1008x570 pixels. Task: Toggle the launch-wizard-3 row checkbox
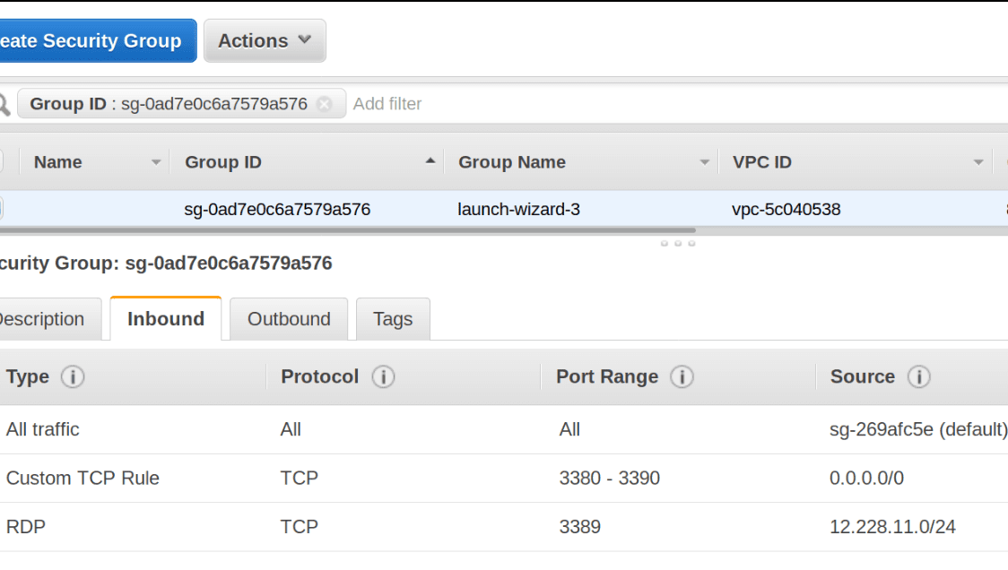click(1, 209)
